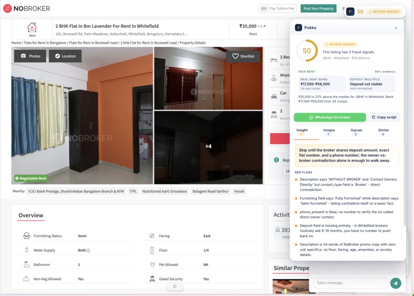This screenshot has width=414, height=296.
Task: Shortlist this property with heart button
Action: coord(243,56)
